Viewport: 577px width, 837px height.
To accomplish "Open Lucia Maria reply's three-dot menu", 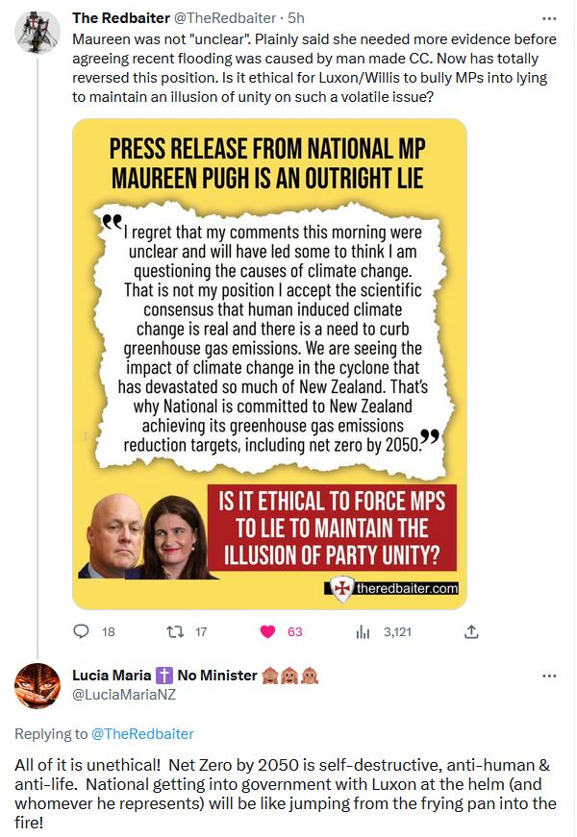I will point(549,676).
